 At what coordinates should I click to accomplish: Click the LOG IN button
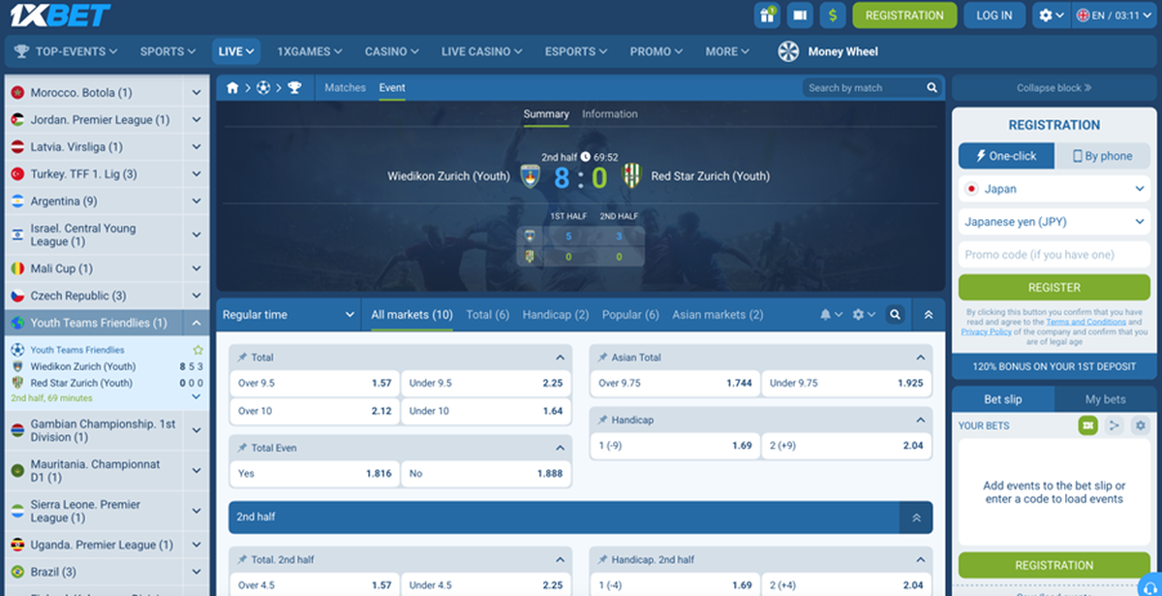994,16
